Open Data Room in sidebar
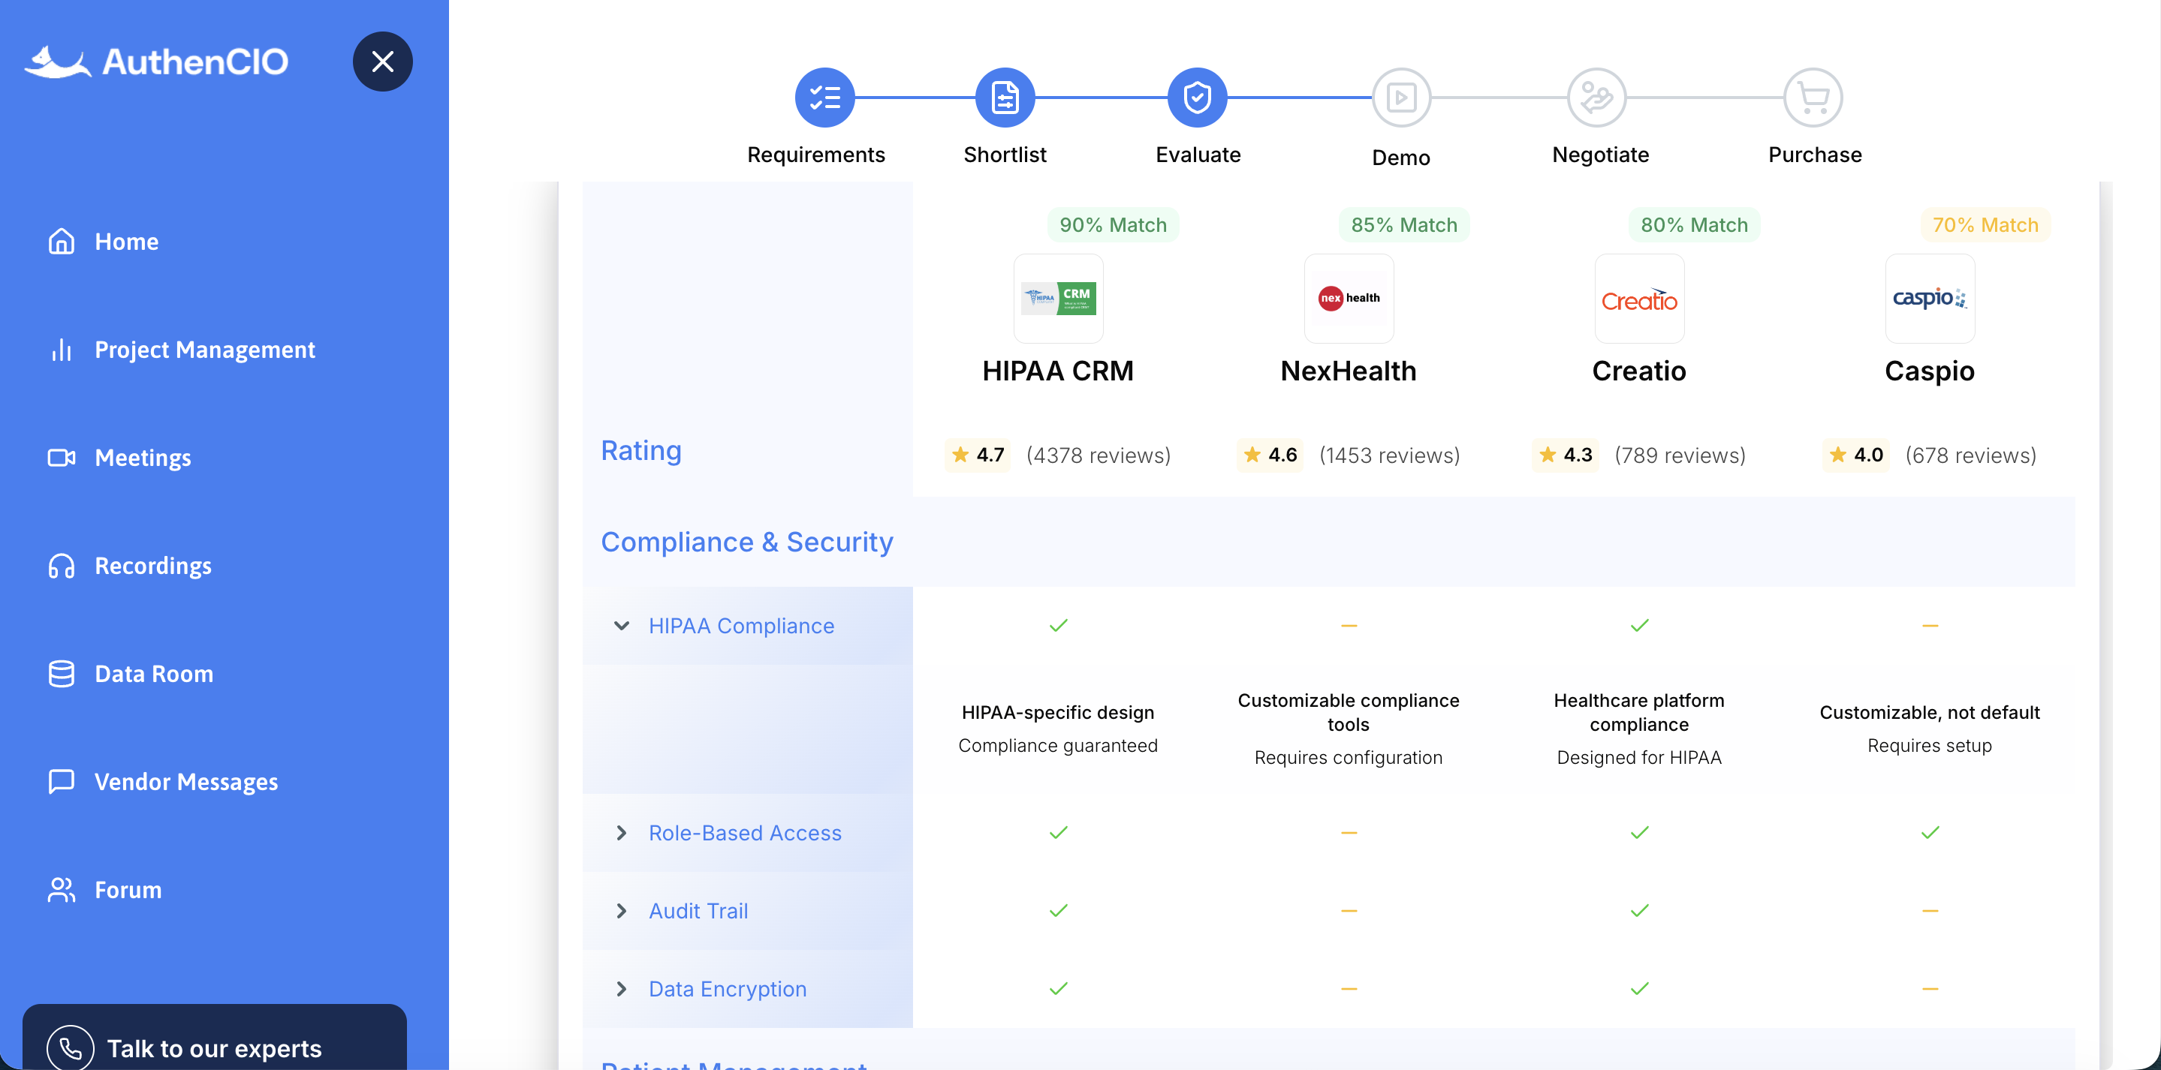This screenshot has width=2161, height=1070. 153,673
